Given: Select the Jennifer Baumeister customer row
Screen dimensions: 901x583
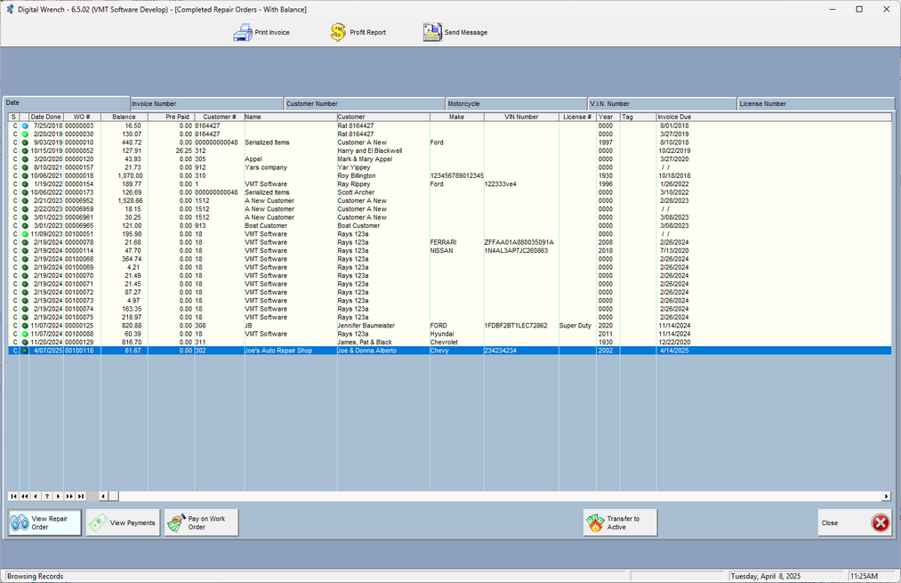Looking at the screenshot, I should pos(450,326).
